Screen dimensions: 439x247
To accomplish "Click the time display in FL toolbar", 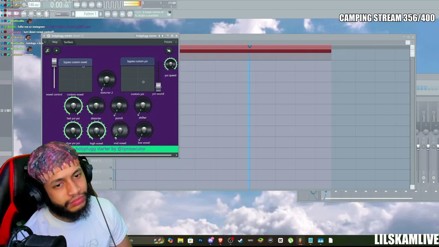I will click(60, 5).
